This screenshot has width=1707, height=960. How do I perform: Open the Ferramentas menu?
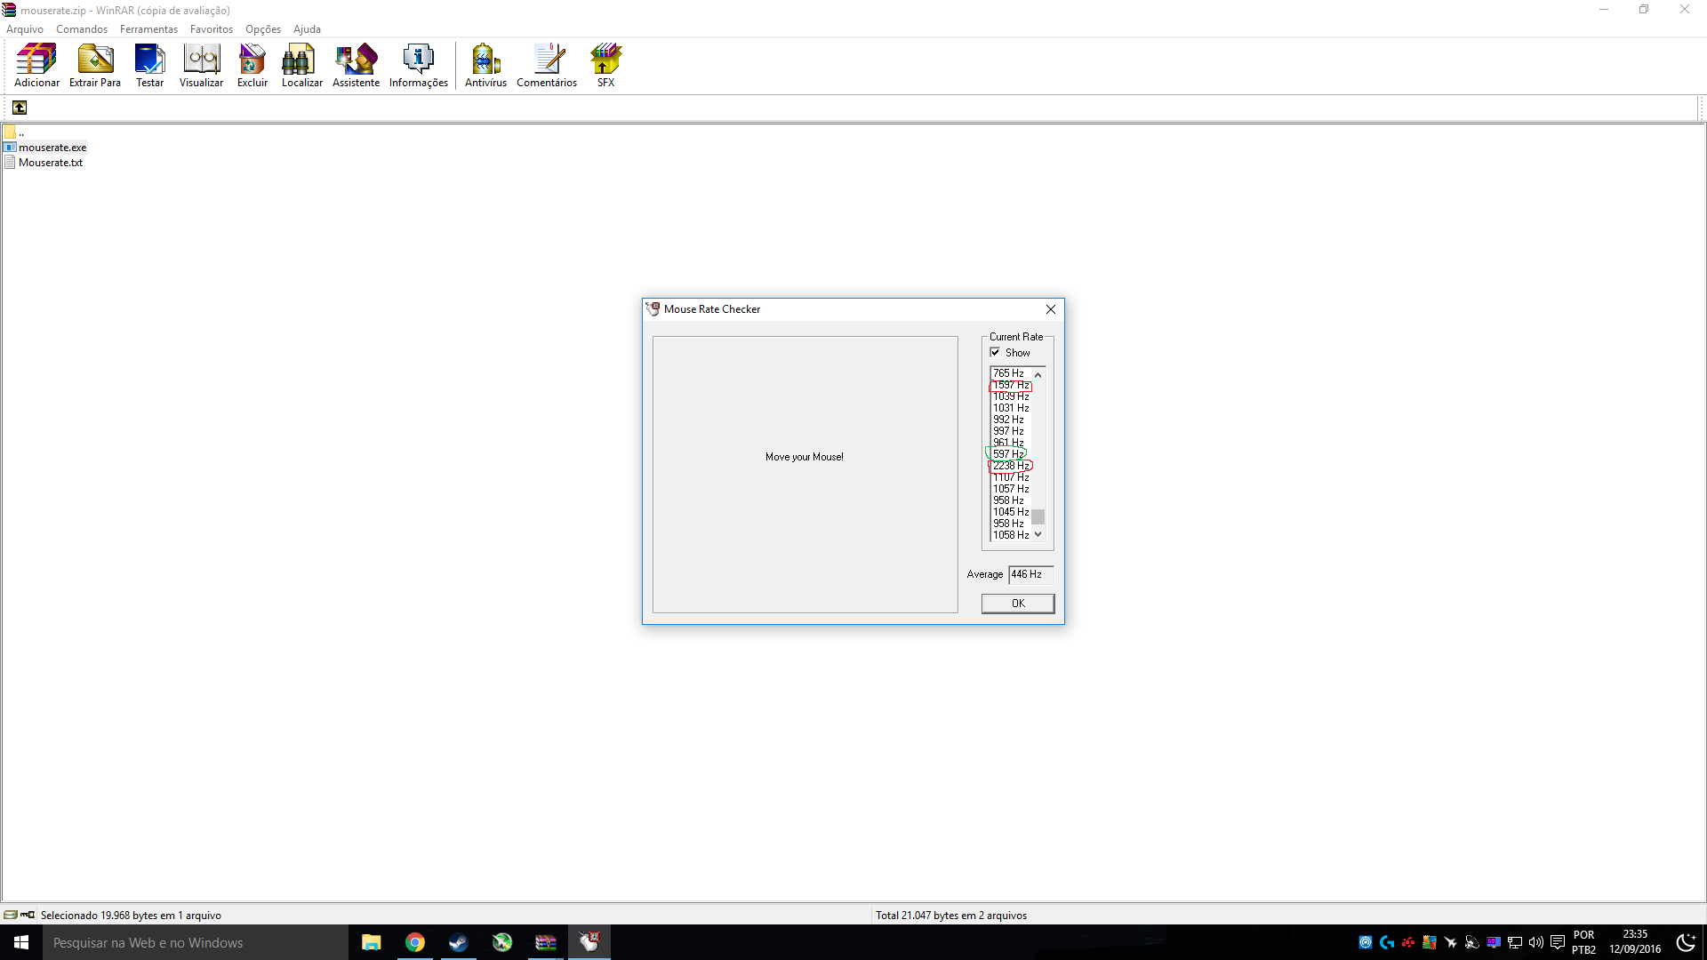tap(148, 29)
